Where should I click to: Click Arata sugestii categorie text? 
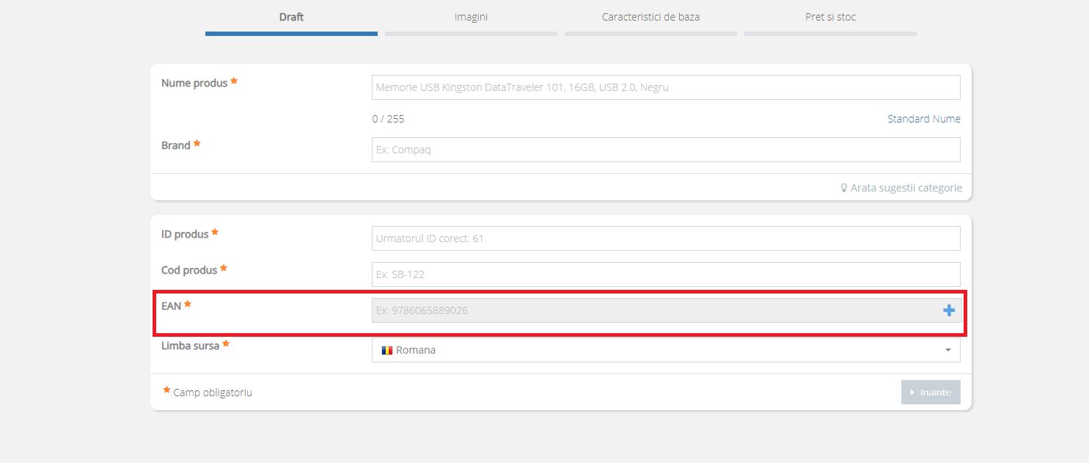(x=906, y=188)
